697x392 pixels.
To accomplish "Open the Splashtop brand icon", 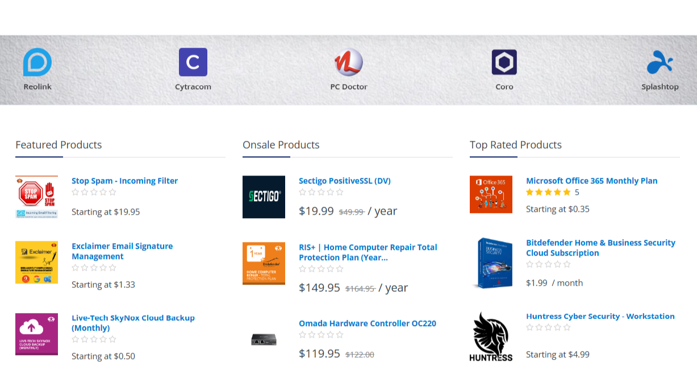I will [x=660, y=62].
